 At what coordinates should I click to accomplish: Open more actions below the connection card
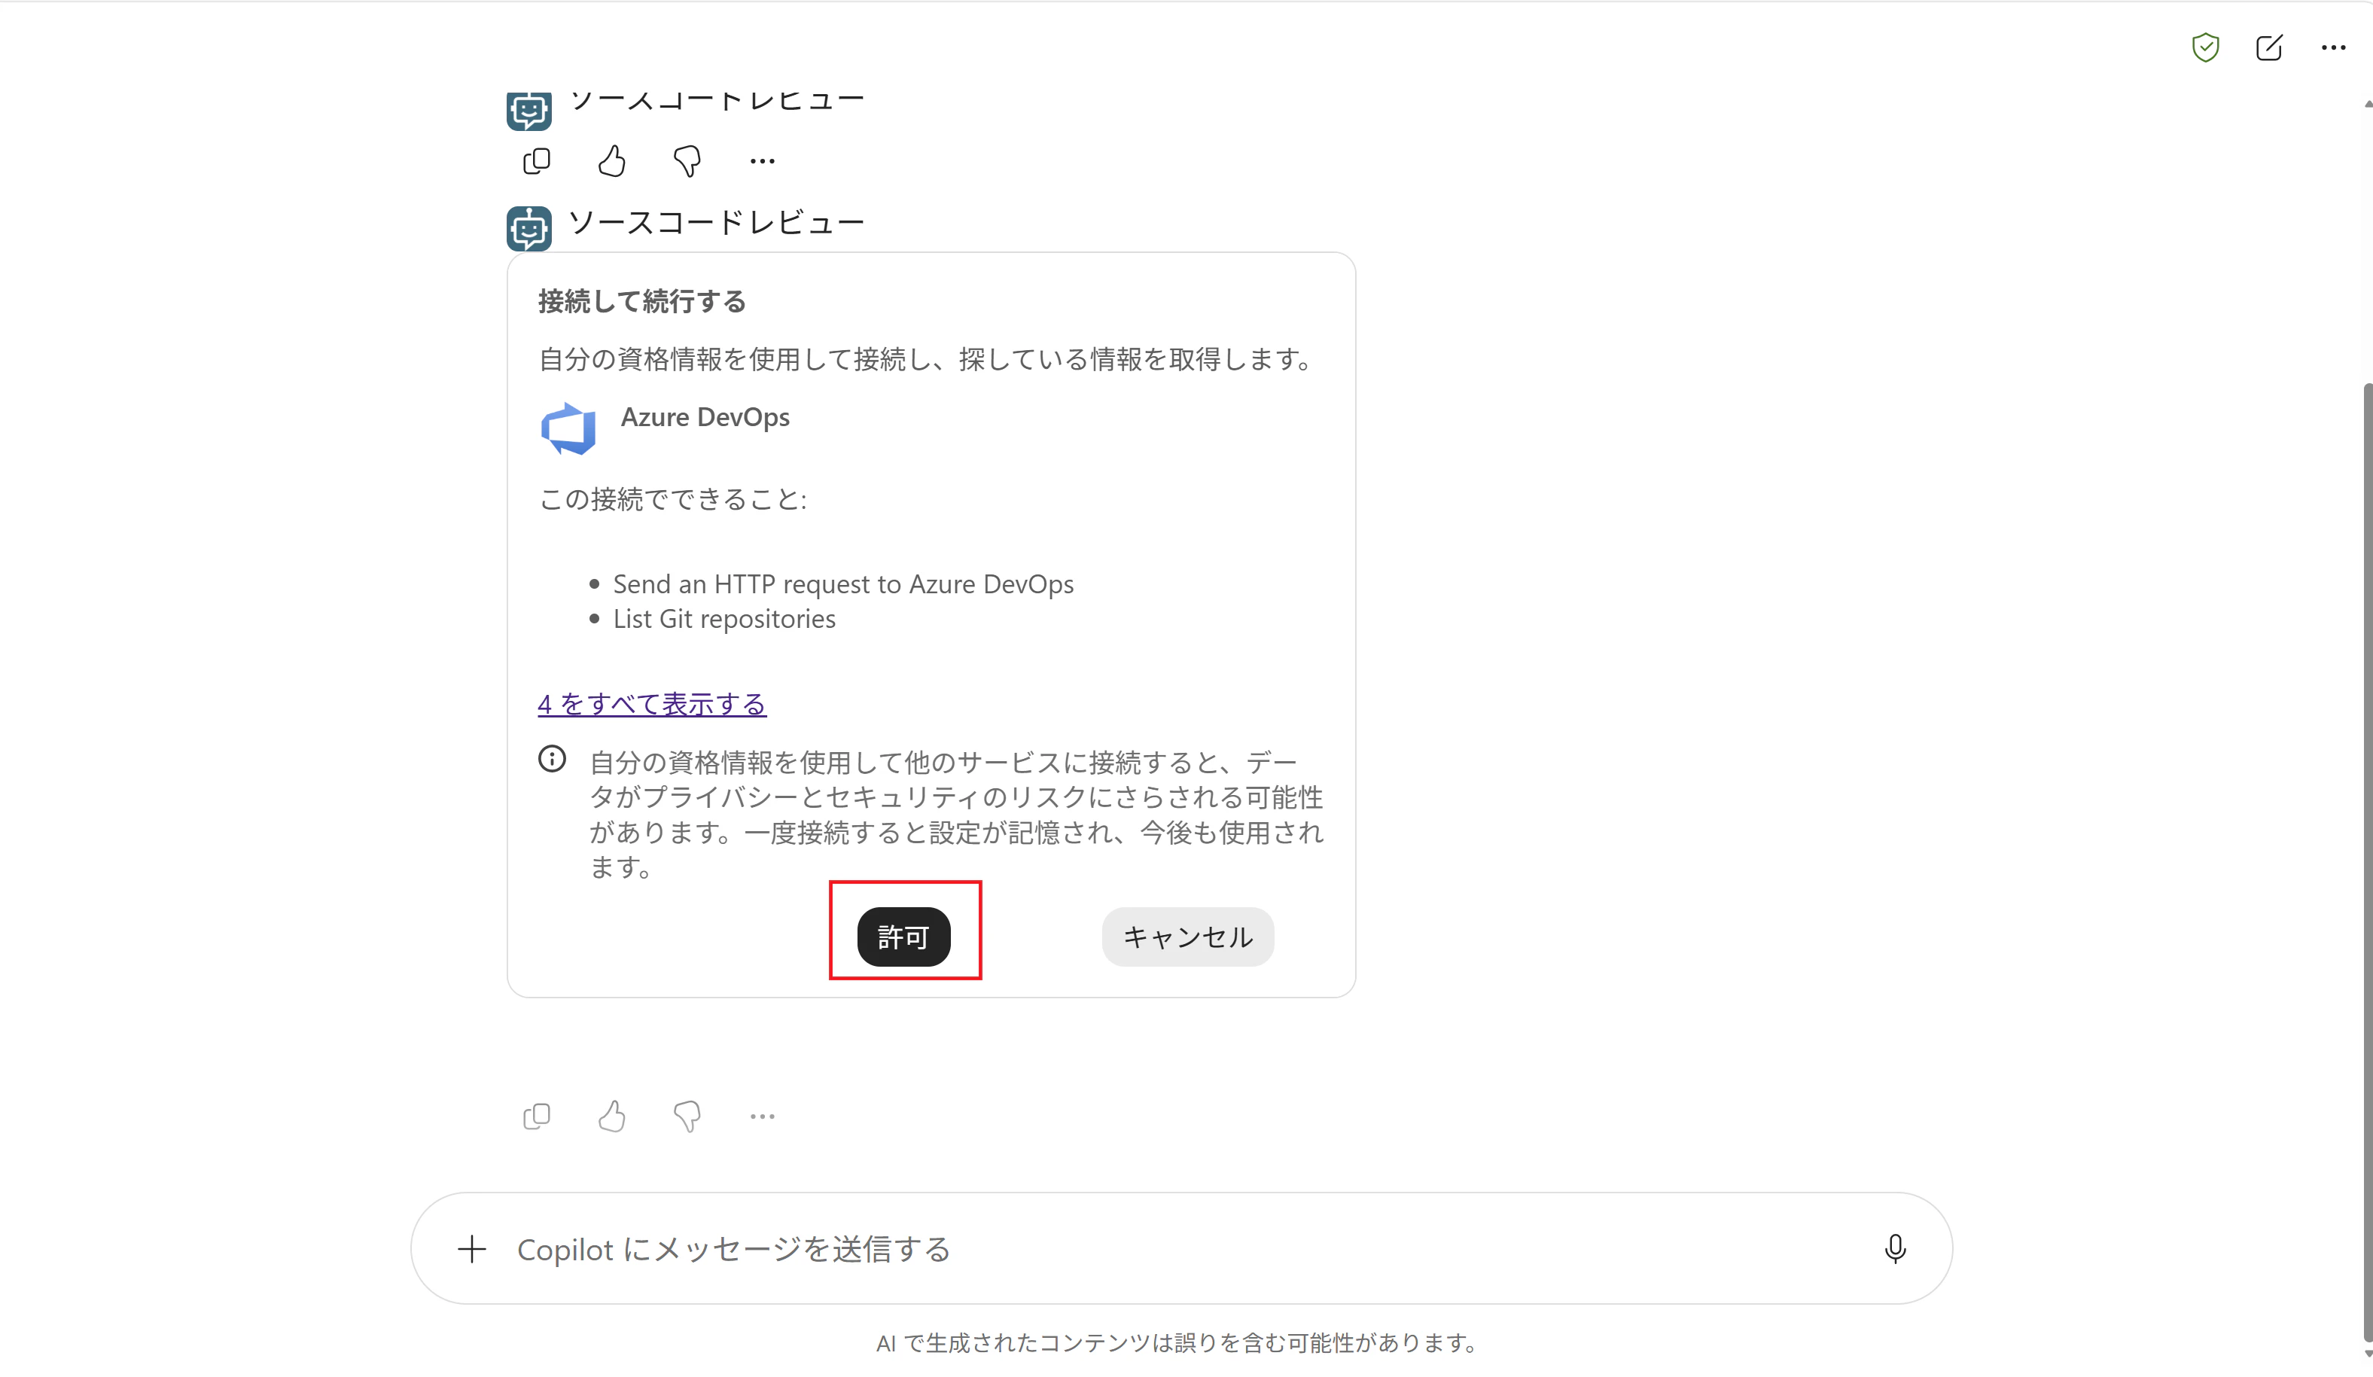[763, 1116]
